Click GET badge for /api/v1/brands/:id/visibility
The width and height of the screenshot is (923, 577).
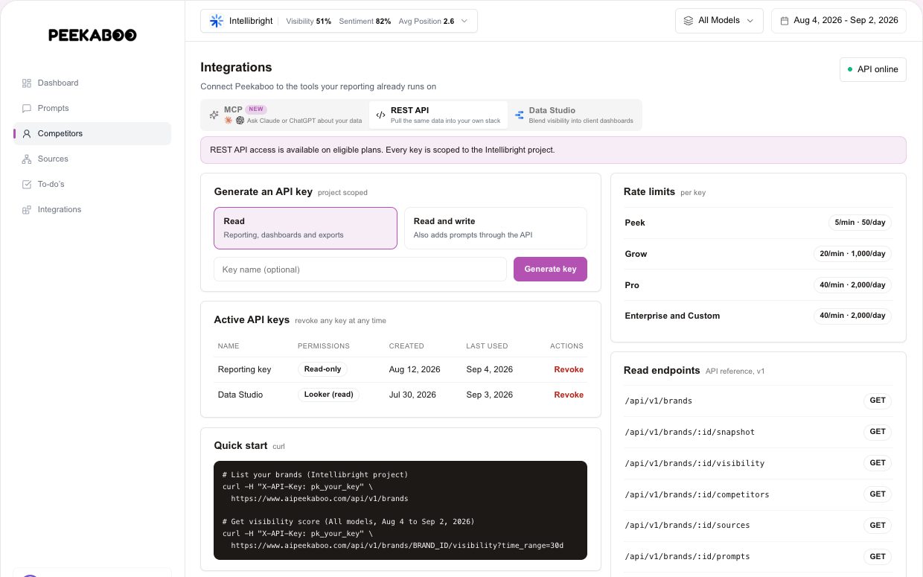pos(878,463)
